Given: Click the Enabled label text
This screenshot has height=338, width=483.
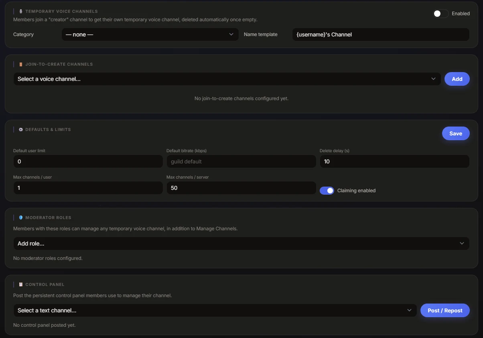Looking at the screenshot, I should point(461,14).
